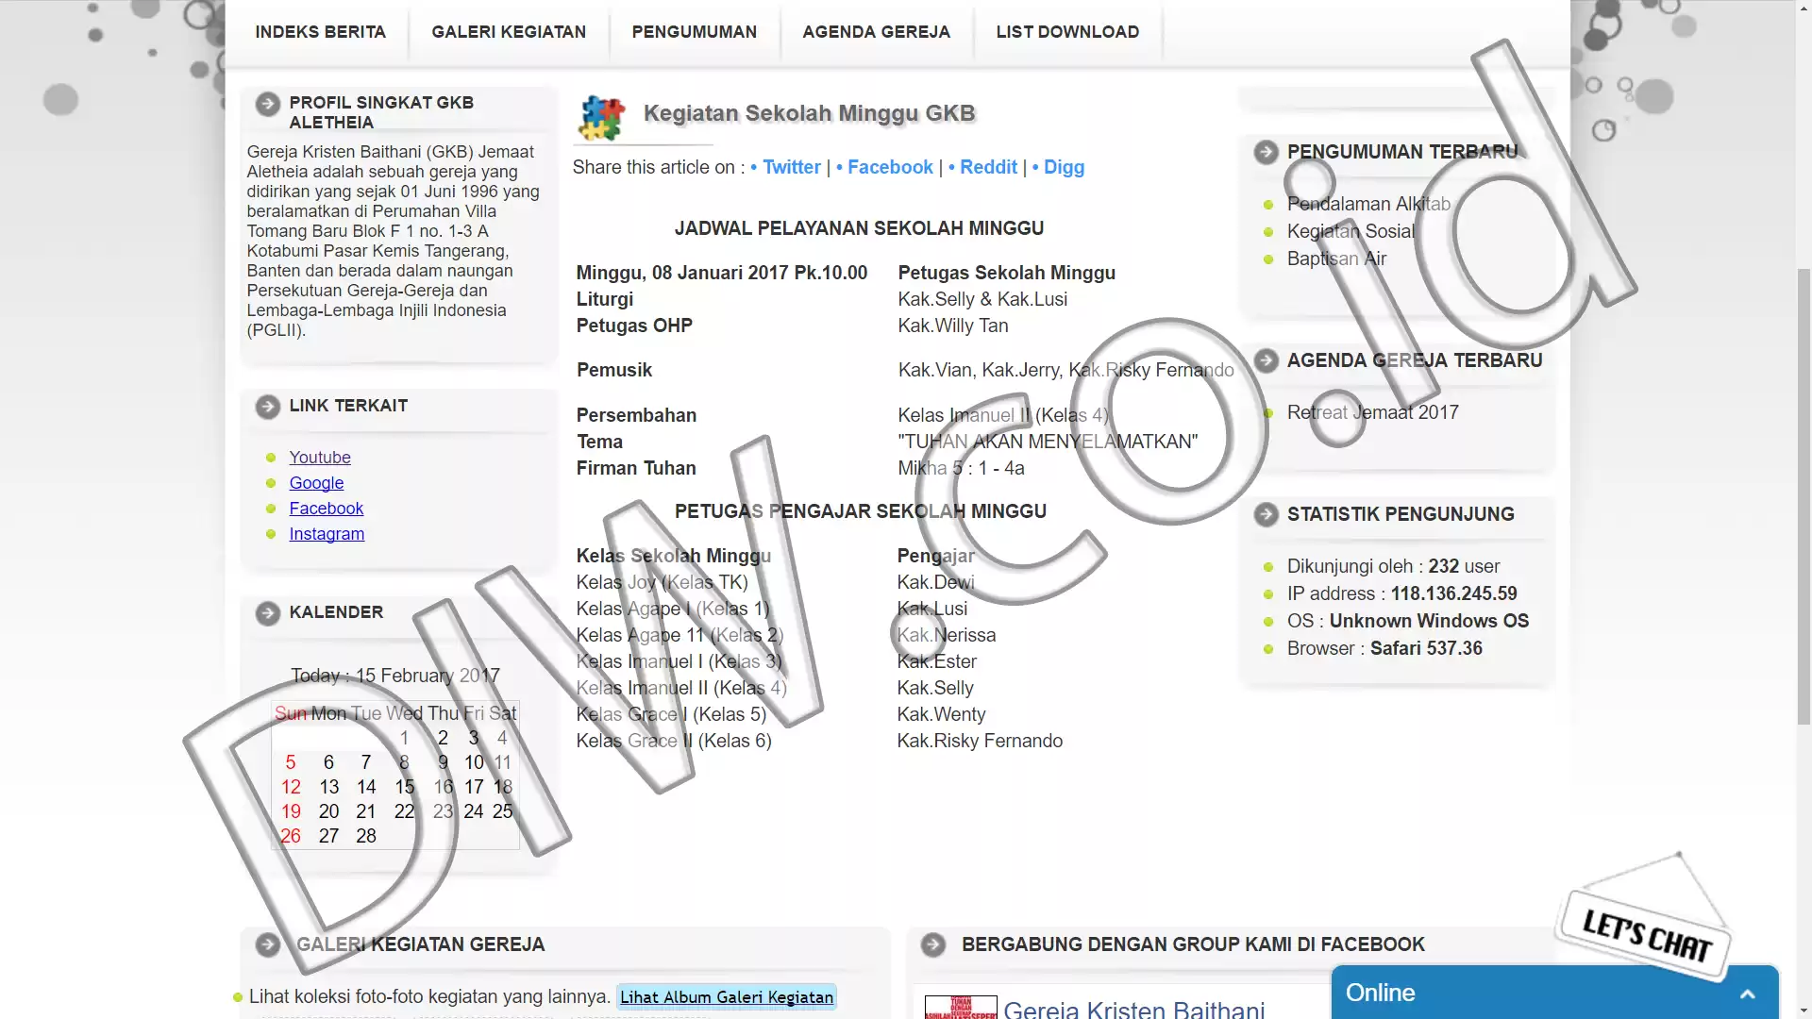Viewport: 1812px width, 1019px height.
Task: Click the Facebook page thumbnail image
Action: pos(961,1008)
